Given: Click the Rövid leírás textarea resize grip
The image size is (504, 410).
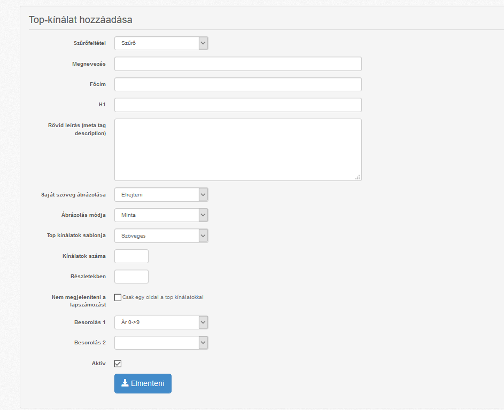Looking at the screenshot, I should click(358, 177).
